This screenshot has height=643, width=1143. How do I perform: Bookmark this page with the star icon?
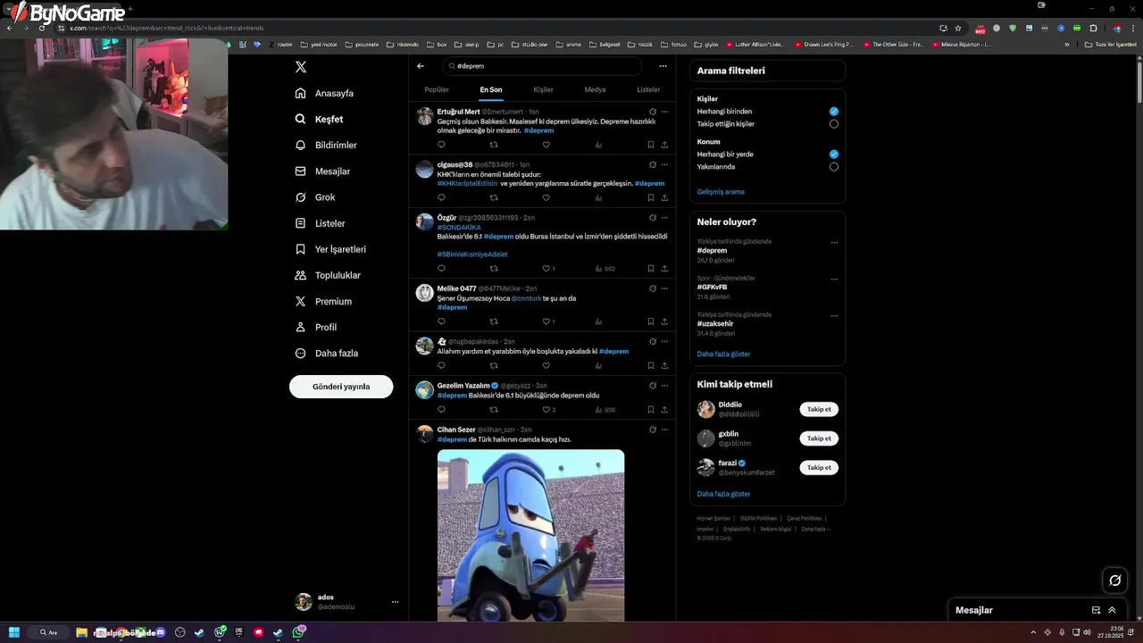pyautogui.click(x=958, y=28)
